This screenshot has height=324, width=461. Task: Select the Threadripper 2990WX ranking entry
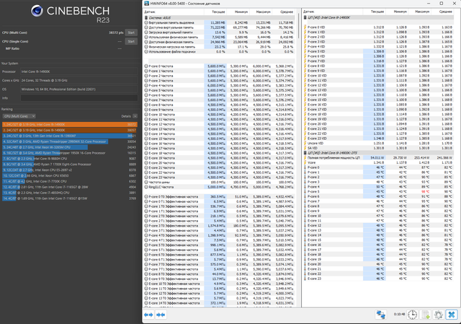70,141
